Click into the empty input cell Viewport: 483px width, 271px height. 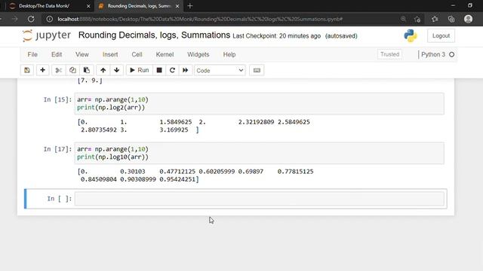coord(260,199)
